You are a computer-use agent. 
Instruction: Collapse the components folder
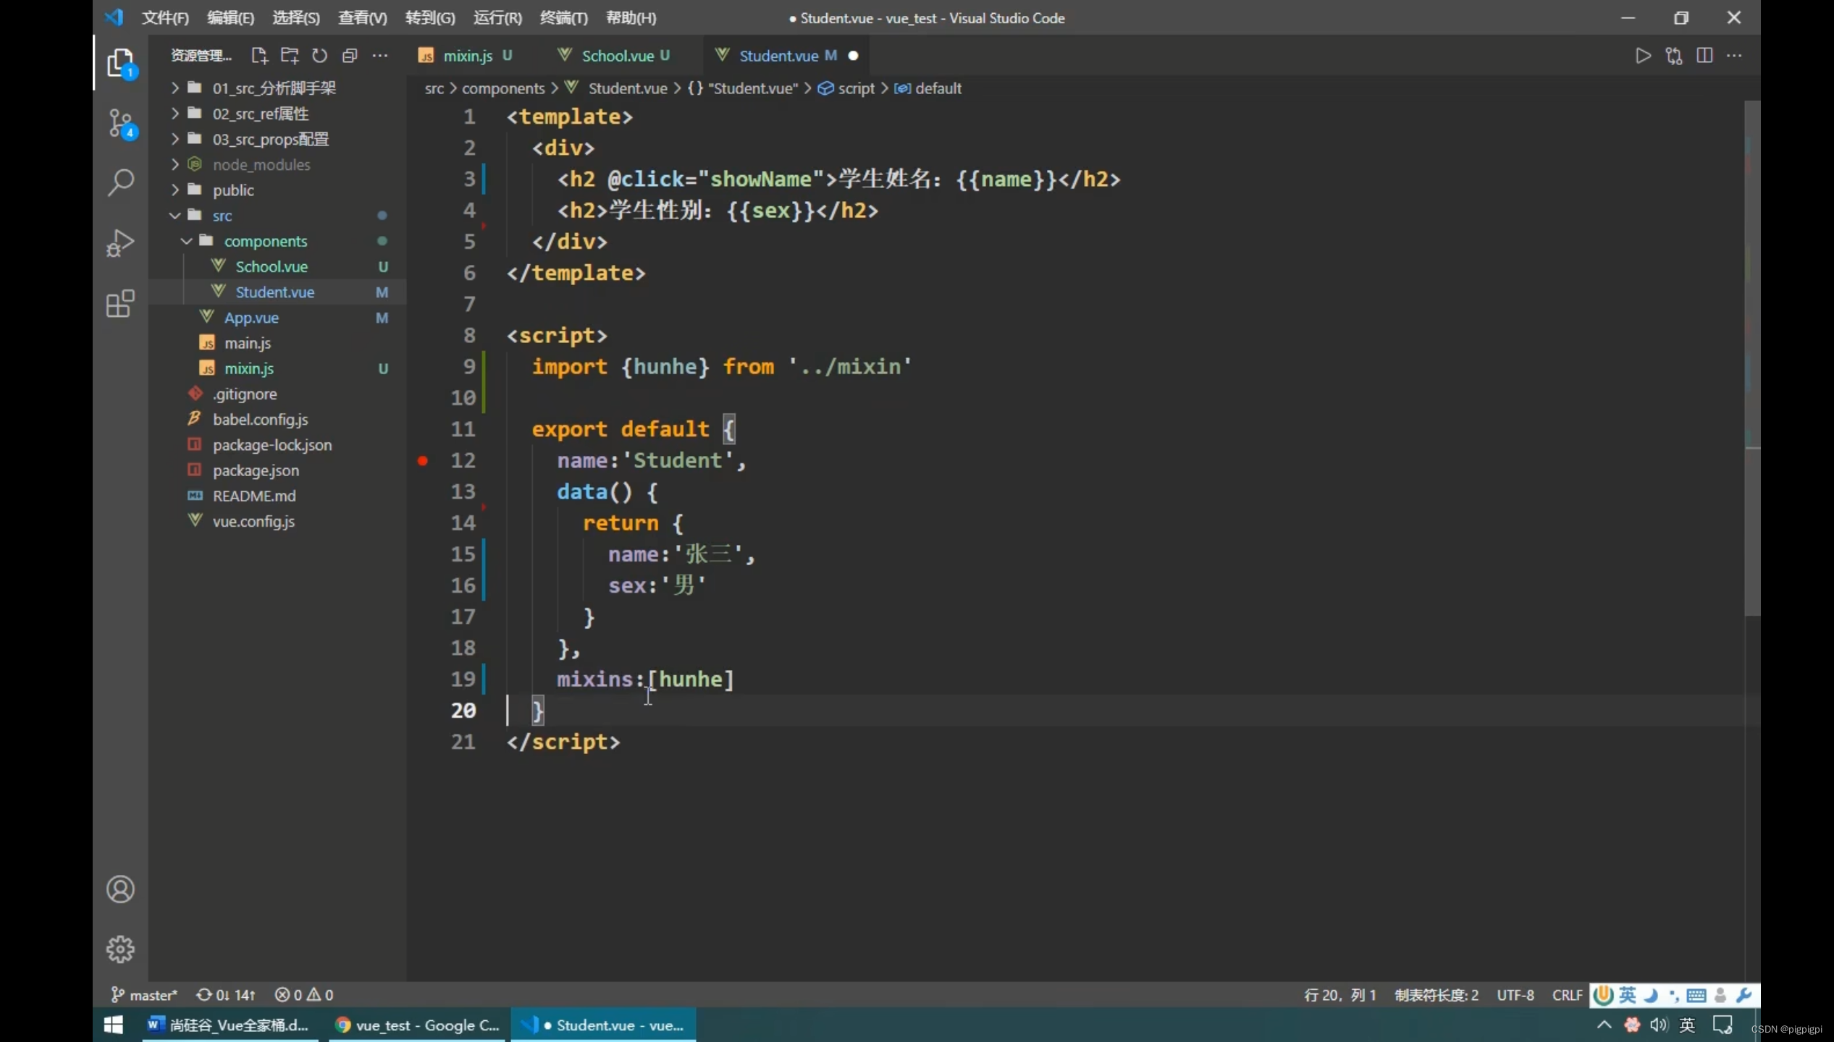[265, 240]
